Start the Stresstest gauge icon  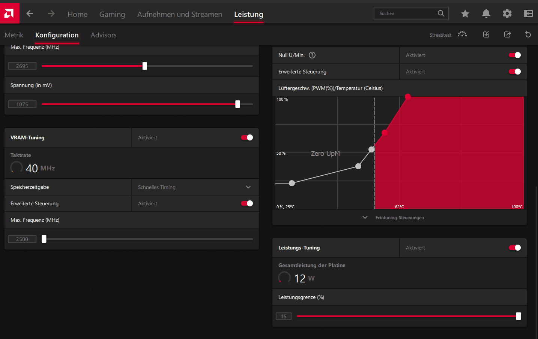tap(462, 34)
